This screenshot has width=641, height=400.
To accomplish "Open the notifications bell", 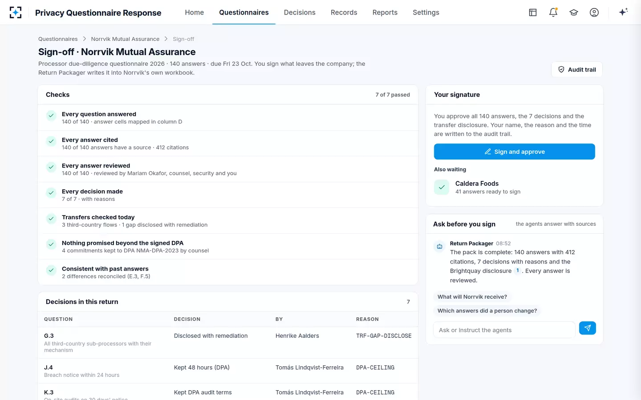I will click(553, 12).
